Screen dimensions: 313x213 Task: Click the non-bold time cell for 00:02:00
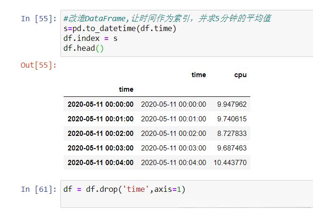[173, 134]
